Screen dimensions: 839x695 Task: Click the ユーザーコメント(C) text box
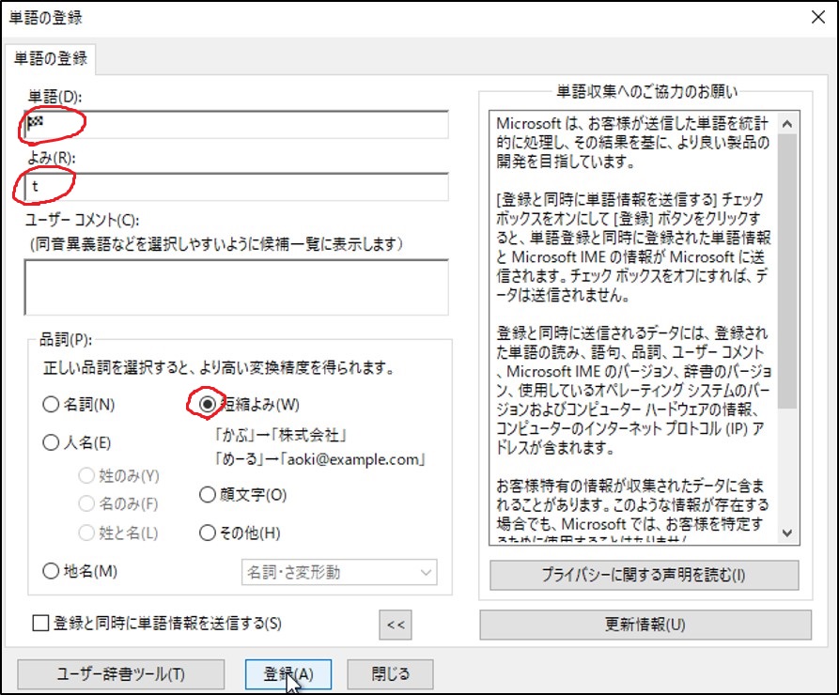tap(235, 282)
